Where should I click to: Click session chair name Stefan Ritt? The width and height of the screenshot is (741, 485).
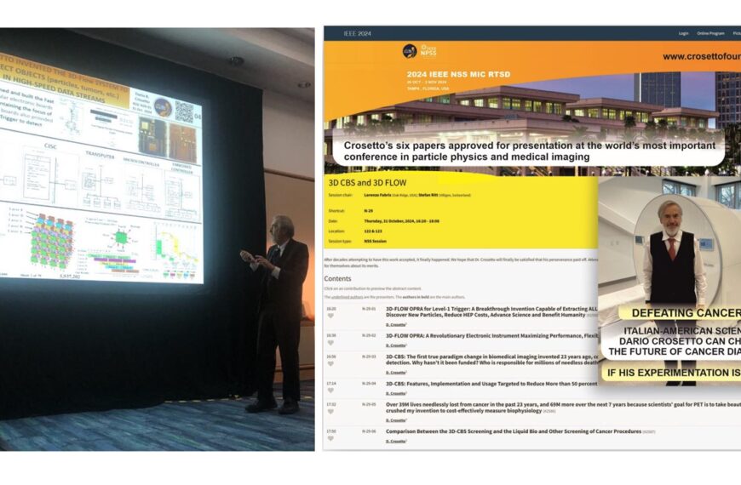coord(428,195)
